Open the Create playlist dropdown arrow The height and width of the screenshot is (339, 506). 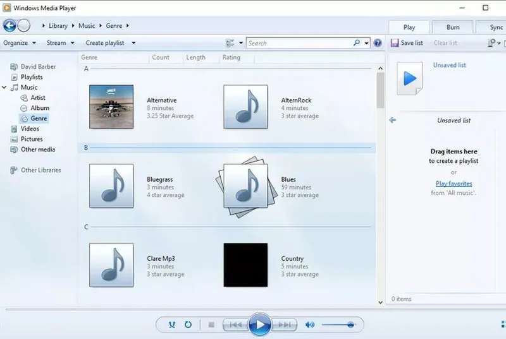133,43
